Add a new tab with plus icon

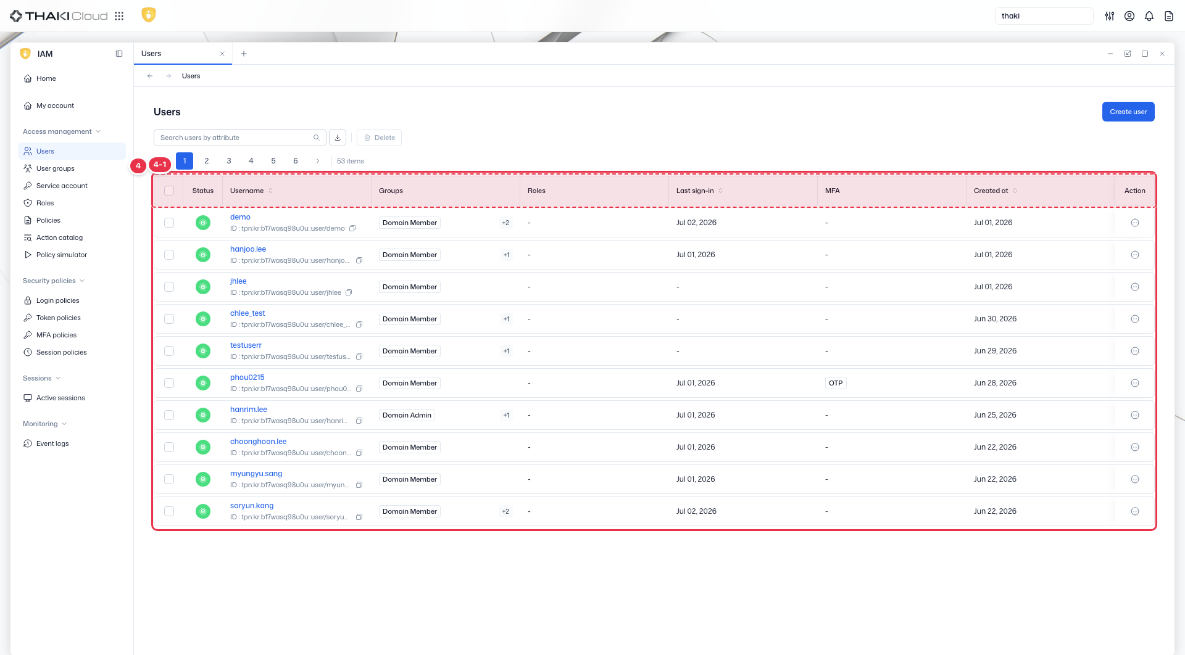pyautogui.click(x=244, y=54)
